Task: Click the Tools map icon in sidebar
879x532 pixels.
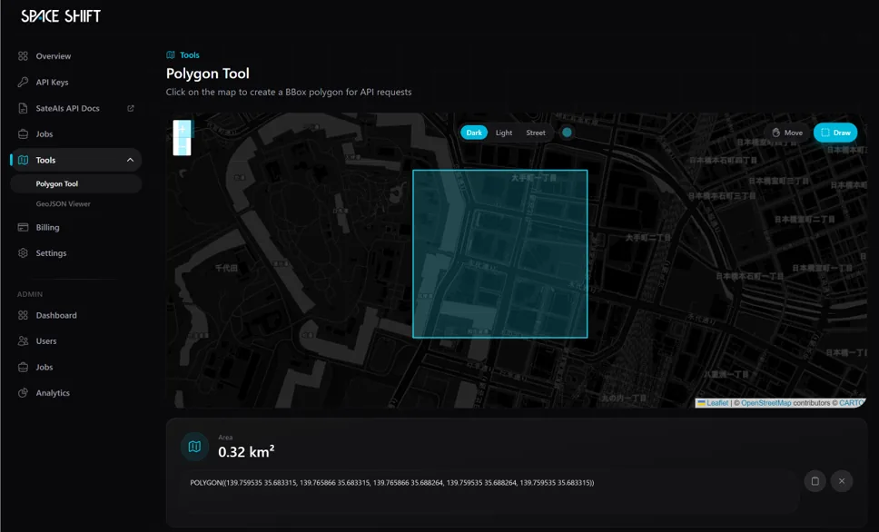Action: pyautogui.click(x=23, y=160)
